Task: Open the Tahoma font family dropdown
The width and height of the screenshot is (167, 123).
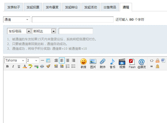Action: click(x=15, y=60)
